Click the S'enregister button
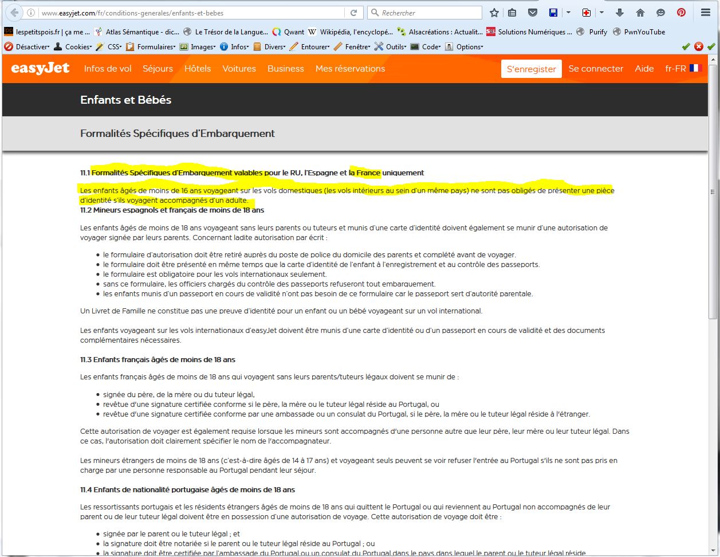720x557 pixels. pos(531,69)
